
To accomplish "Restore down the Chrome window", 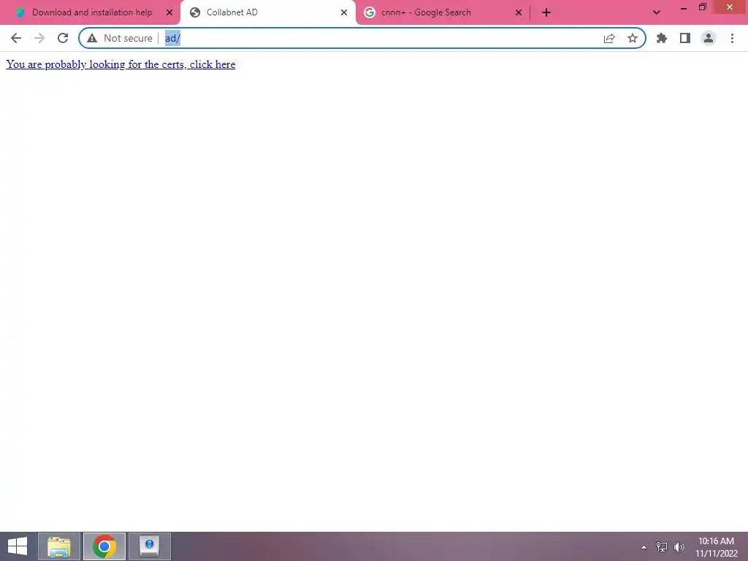I will click(702, 7).
